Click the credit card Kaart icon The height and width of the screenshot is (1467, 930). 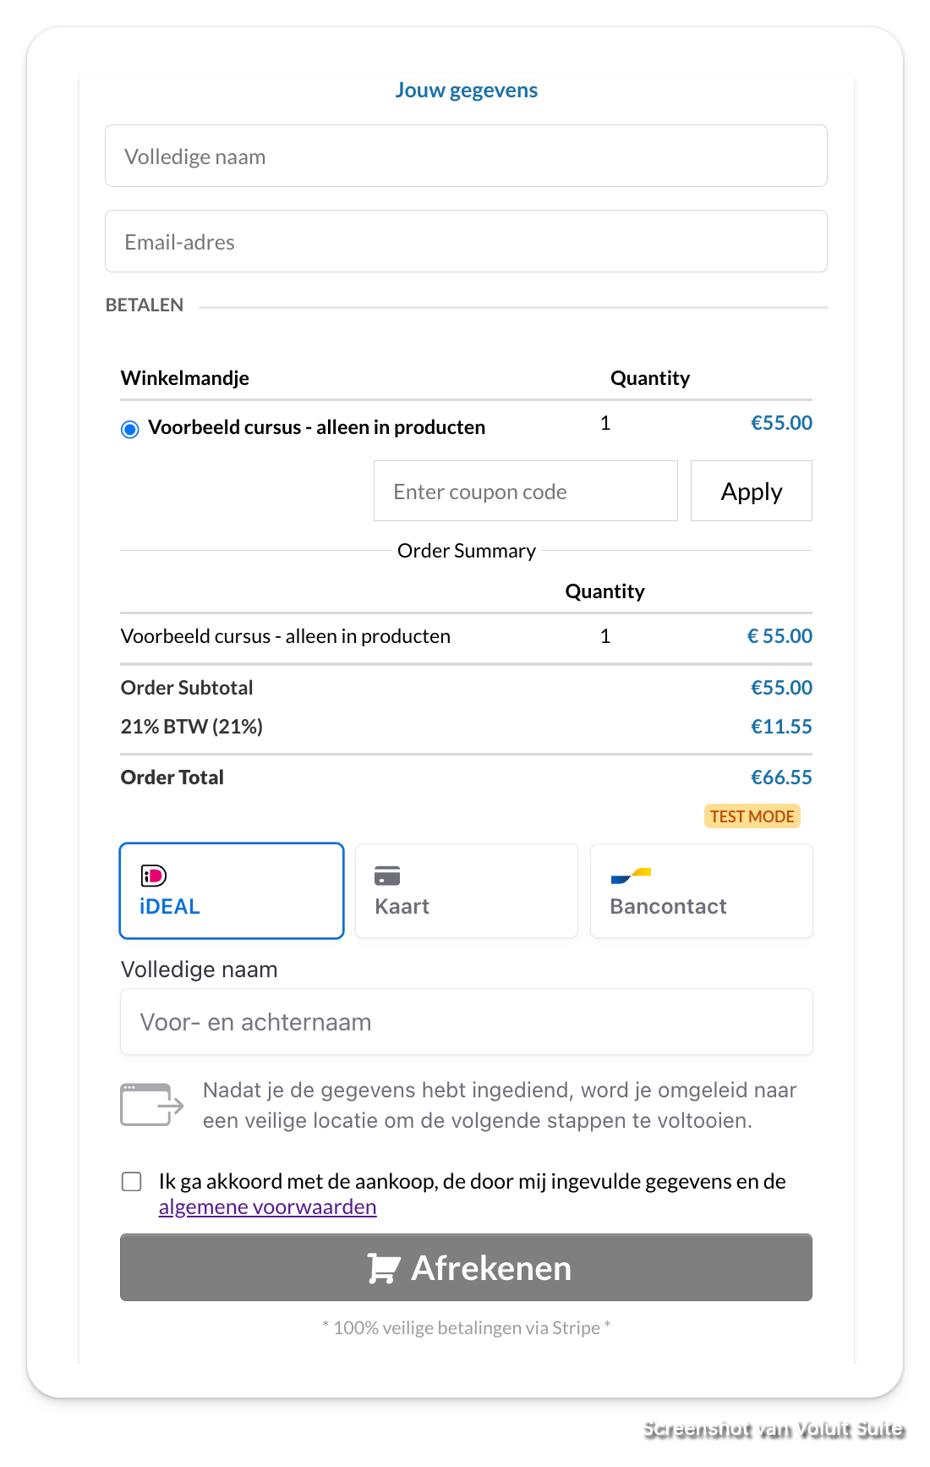pos(387,876)
